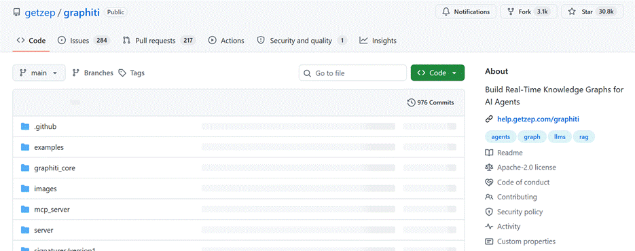Open the .github folder
635x251 pixels.
coord(46,127)
